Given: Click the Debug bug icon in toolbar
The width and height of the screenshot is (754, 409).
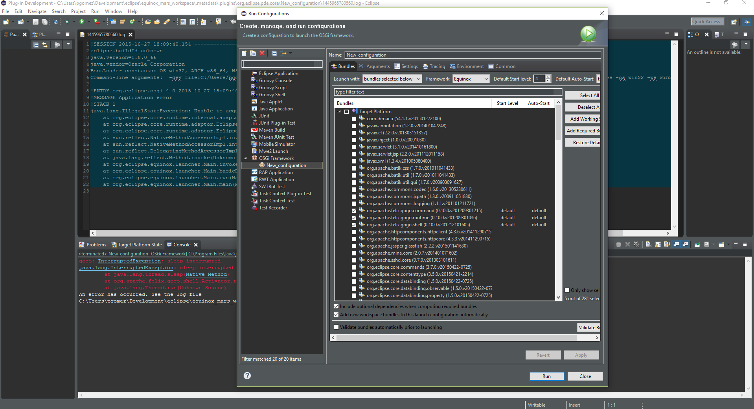Looking at the screenshot, I should click(67, 22).
